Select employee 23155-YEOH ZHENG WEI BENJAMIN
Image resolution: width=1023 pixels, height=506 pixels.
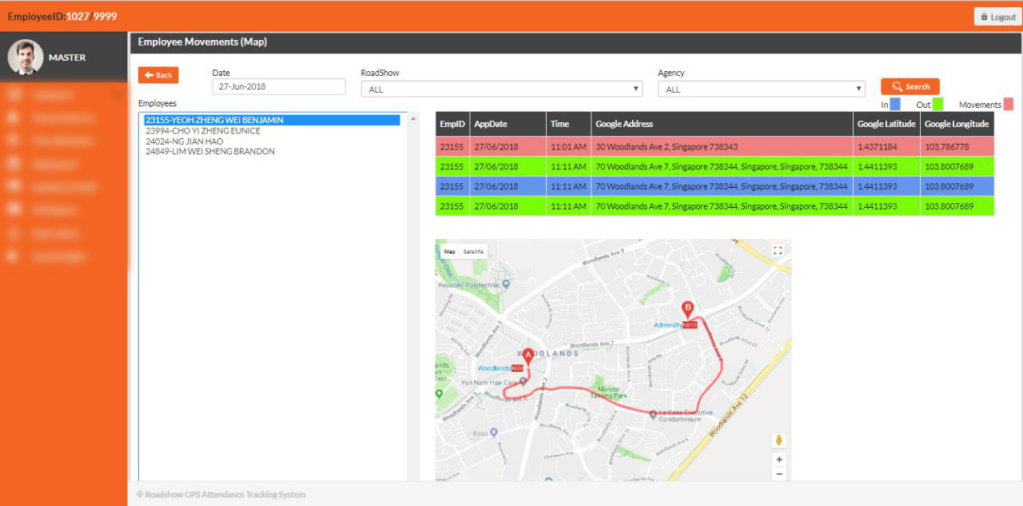pyautogui.click(x=272, y=120)
